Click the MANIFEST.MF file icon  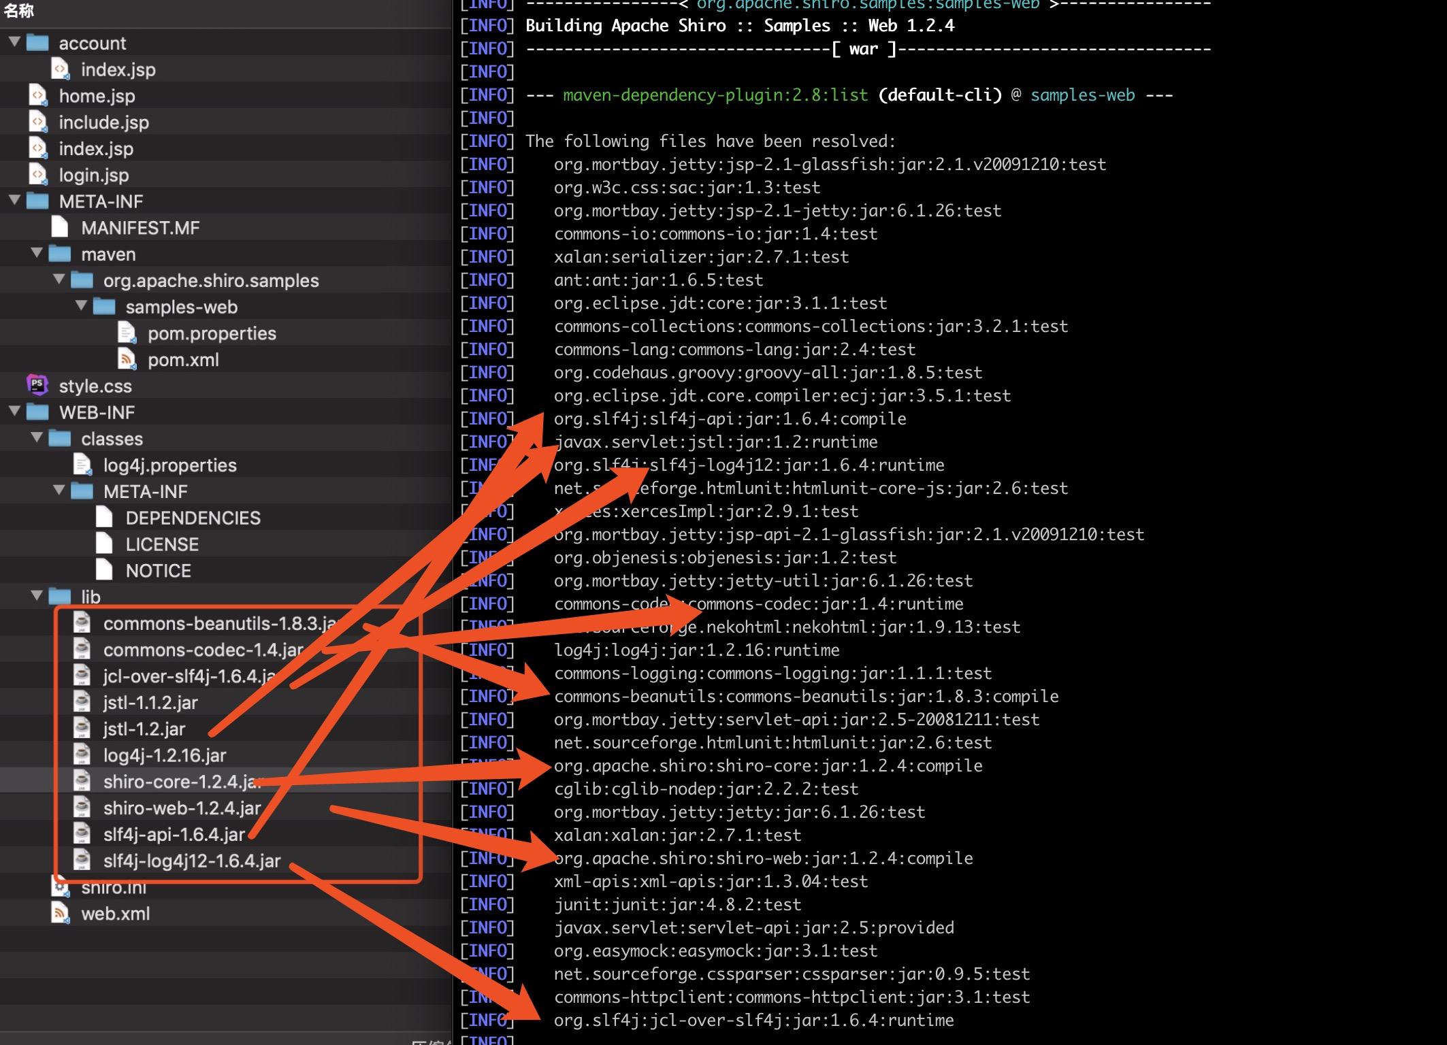click(x=60, y=227)
